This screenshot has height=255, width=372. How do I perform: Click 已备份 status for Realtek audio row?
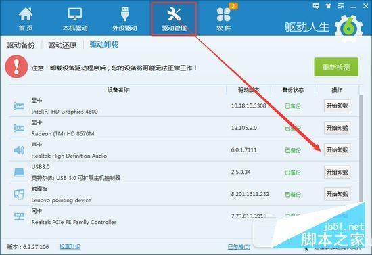[x=293, y=150]
